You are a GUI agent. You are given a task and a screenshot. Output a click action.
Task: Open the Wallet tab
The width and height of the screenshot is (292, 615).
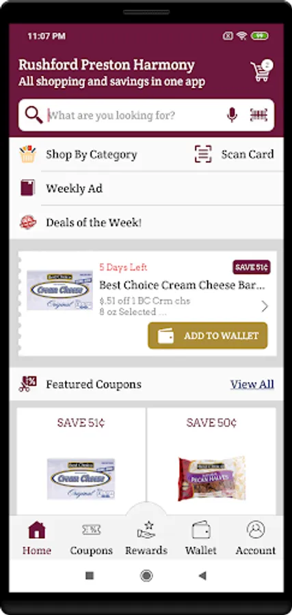(x=201, y=538)
